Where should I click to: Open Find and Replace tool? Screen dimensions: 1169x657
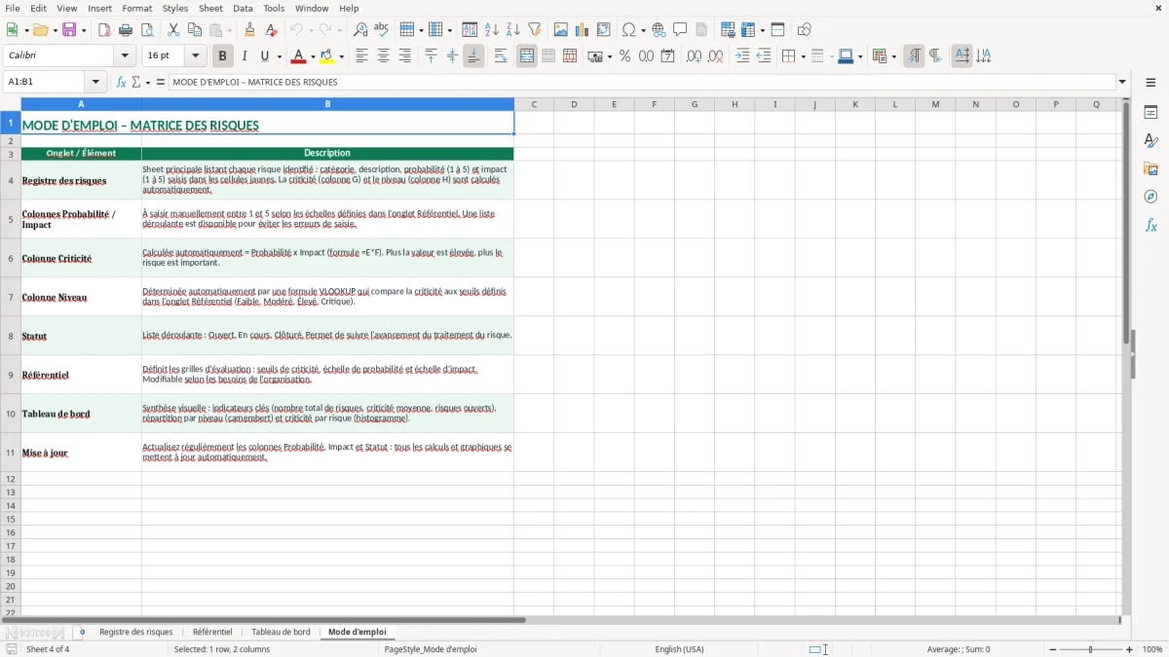(x=360, y=30)
